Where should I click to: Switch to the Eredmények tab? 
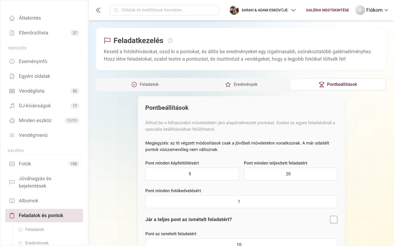click(x=241, y=84)
